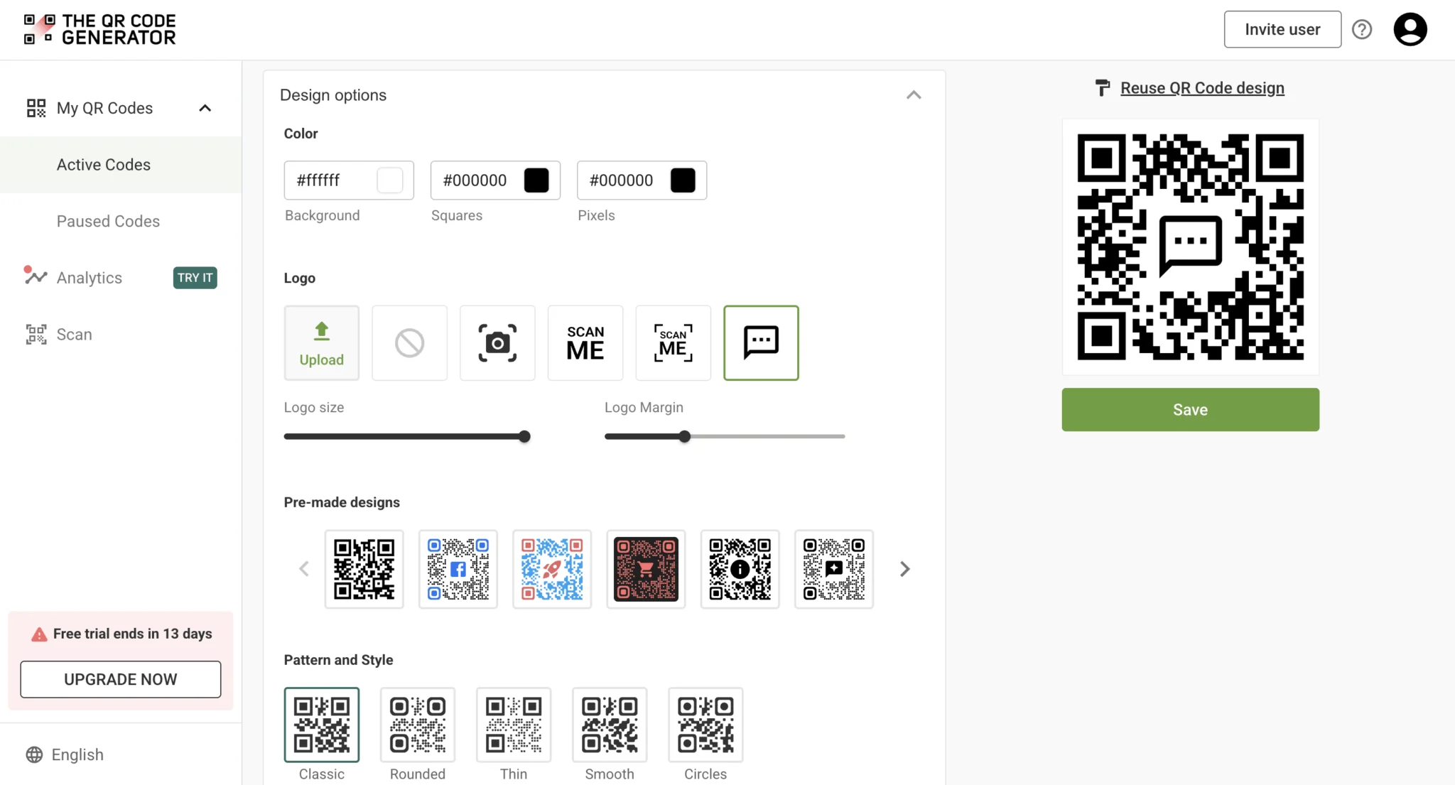Image resolution: width=1455 pixels, height=785 pixels.
Task: Open the help question mark icon
Action: click(1361, 29)
